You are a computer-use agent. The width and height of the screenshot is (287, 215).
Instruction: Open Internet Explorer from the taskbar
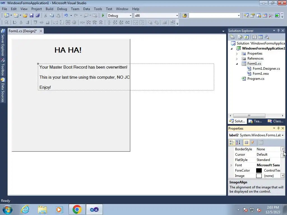[x=25, y=209]
